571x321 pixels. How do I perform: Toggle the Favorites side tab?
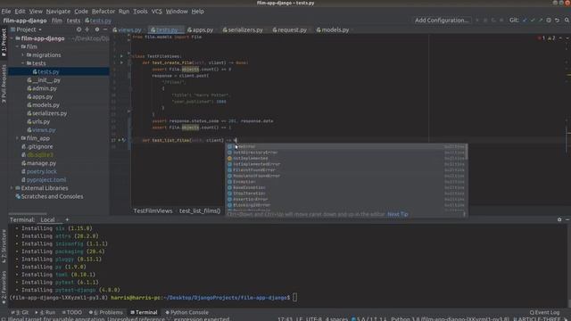coord(4,287)
